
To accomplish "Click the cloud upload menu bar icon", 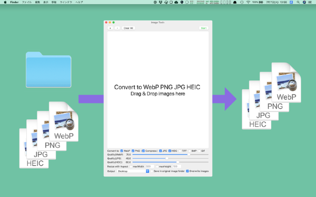I will click(x=176, y=2).
